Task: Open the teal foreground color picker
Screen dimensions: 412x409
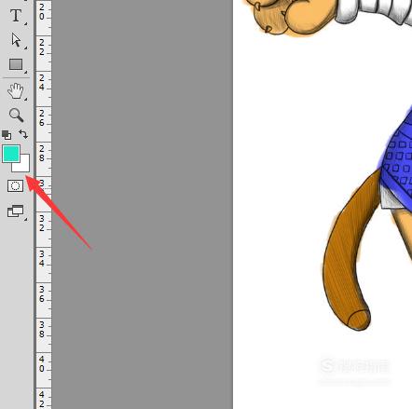Action: point(11,154)
